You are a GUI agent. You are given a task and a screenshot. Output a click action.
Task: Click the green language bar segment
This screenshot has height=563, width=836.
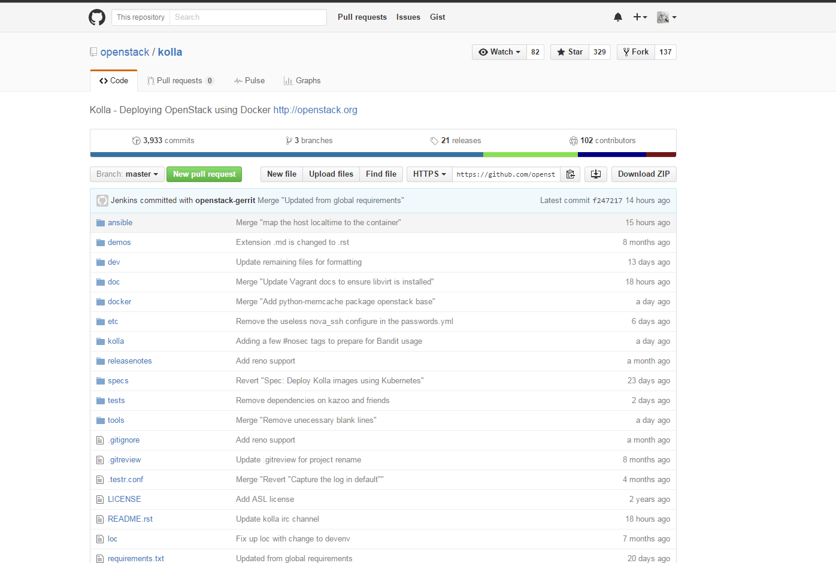[x=531, y=155]
